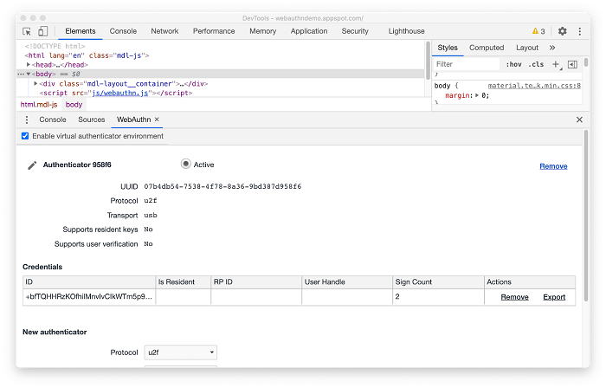Click the warnings count badge
The height and width of the screenshot is (388, 606).
[538, 31]
